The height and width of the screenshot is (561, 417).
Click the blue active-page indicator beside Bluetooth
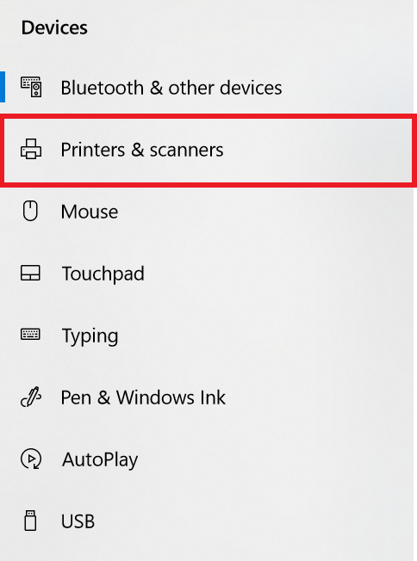point(2,87)
